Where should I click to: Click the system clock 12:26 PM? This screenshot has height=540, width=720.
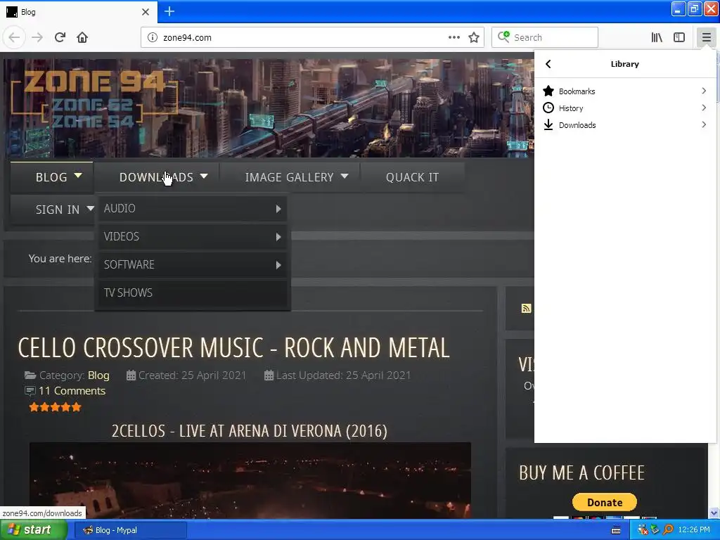coord(694,529)
